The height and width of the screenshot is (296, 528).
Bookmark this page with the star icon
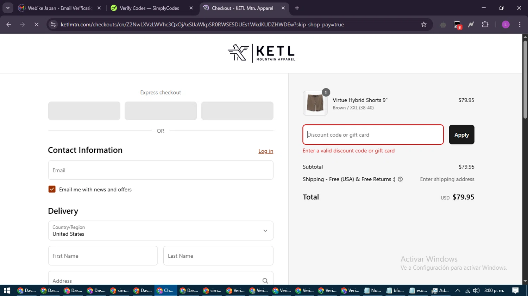424,25
